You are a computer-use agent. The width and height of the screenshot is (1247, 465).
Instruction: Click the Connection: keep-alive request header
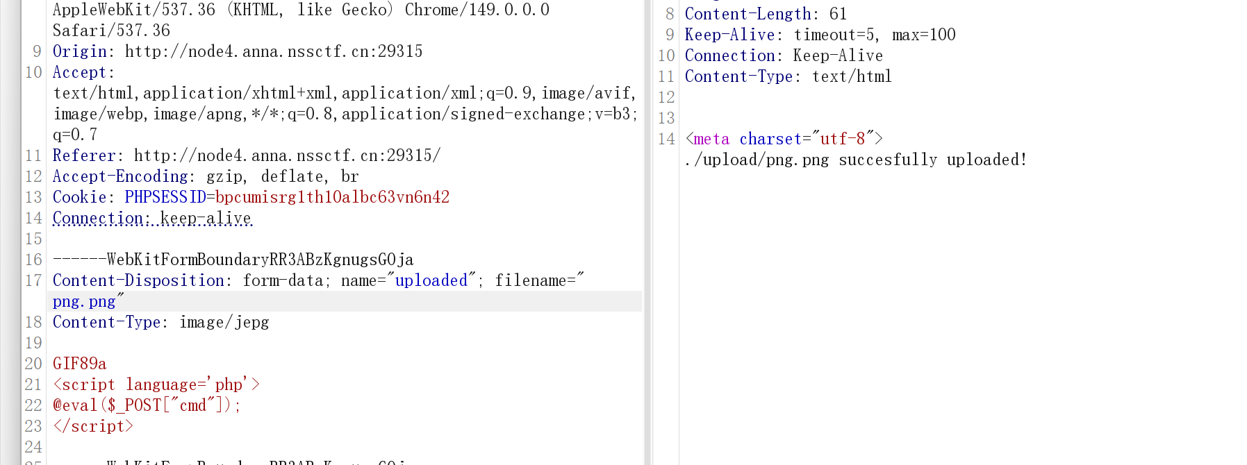[152, 218]
